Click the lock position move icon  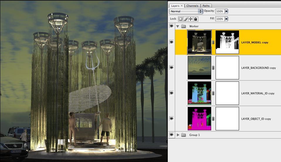click(190, 19)
